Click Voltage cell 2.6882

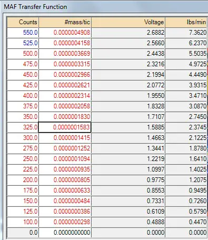coord(128,33)
